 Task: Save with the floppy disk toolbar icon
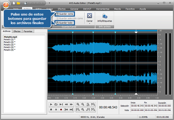click(x=25, y=3)
